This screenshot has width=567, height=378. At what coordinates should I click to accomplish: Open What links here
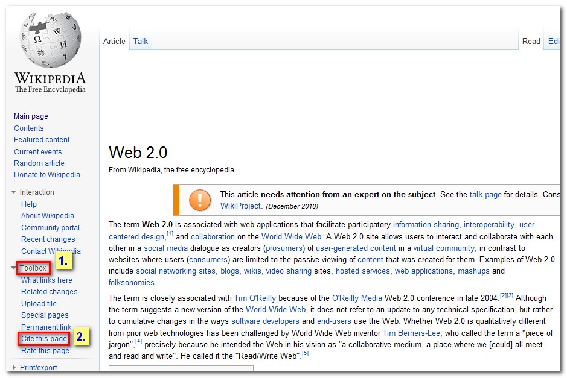[x=46, y=280]
